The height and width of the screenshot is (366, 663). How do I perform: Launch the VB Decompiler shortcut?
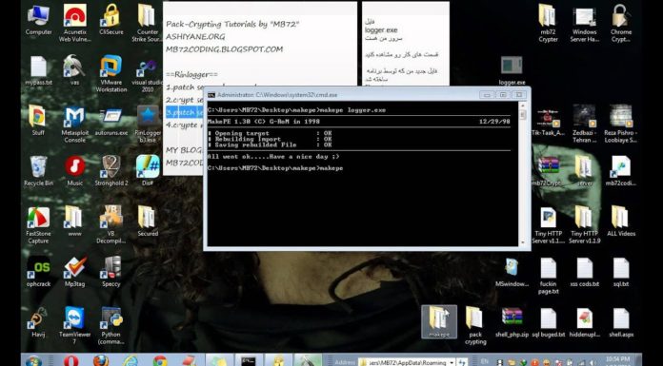[x=111, y=225]
